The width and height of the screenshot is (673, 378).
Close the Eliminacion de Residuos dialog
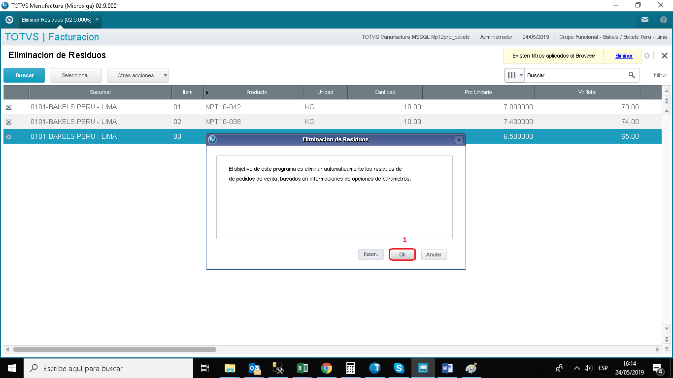pyautogui.click(x=459, y=140)
